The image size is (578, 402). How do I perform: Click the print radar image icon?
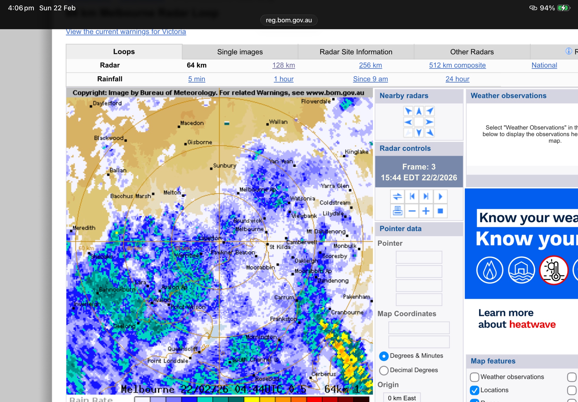point(397,211)
